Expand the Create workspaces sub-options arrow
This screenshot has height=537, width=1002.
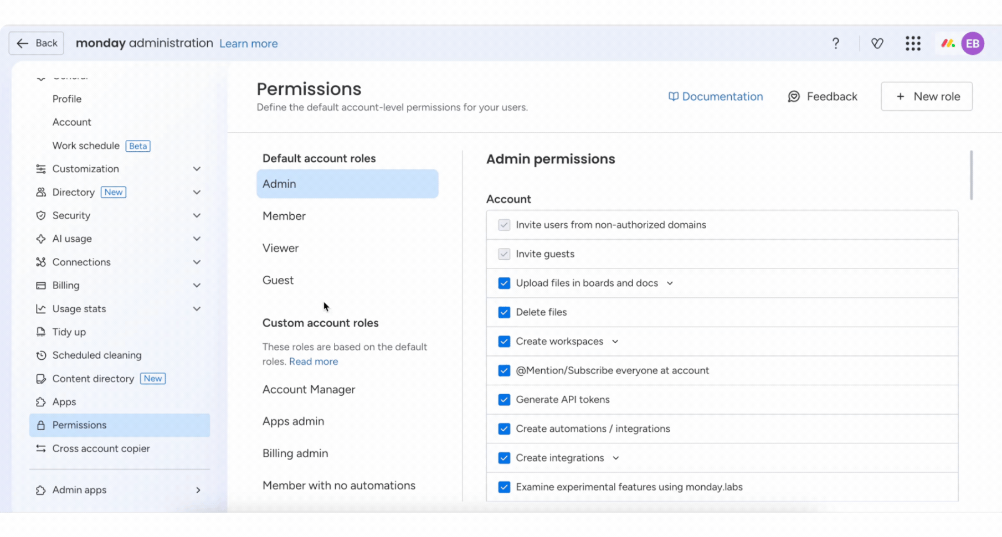[615, 342]
